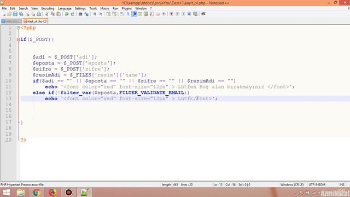Image resolution: width=350 pixels, height=197 pixels.
Task: Open the Encoding menu
Action: coord(48,9)
